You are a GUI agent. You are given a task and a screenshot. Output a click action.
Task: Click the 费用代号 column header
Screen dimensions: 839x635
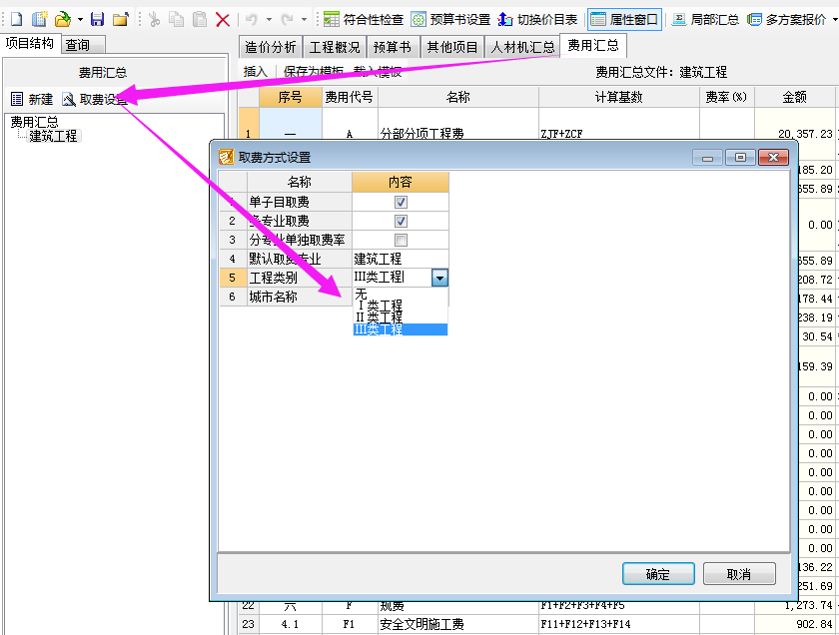tap(350, 97)
